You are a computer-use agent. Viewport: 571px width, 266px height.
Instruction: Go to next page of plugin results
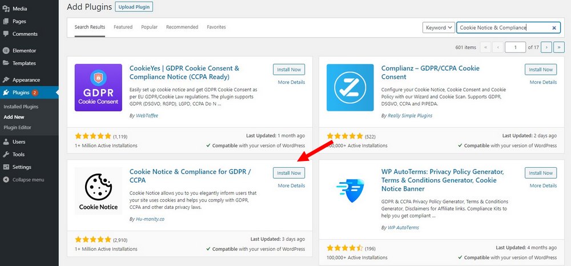click(546, 47)
